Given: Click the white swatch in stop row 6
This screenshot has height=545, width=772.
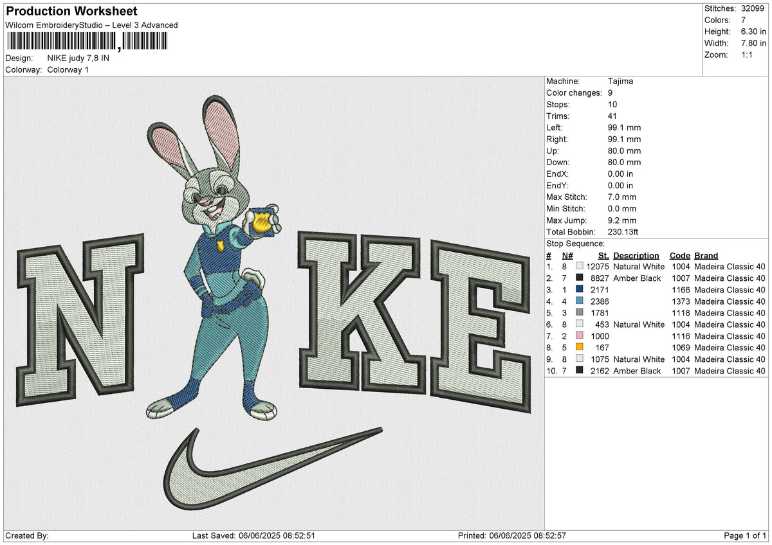Looking at the screenshot, I should (x=580, y=325).
